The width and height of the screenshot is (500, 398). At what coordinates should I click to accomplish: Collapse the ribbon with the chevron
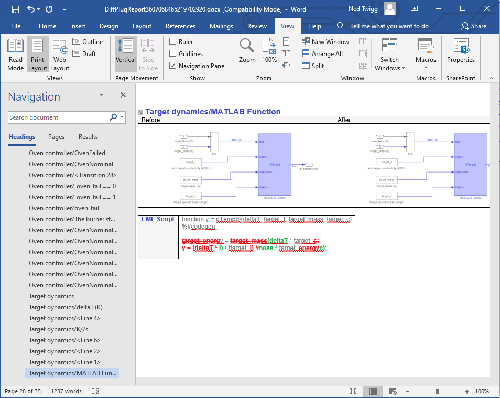click(x=492, y=78)
